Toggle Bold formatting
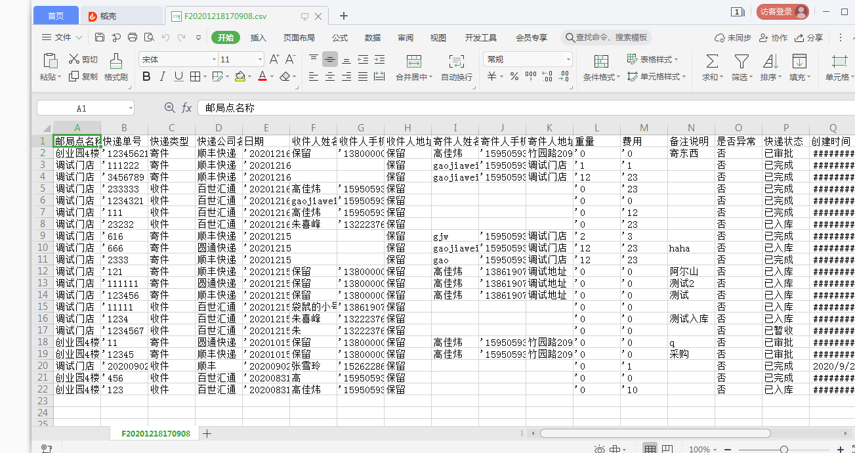This screenshot has width=855, height=453. (146, 77)
